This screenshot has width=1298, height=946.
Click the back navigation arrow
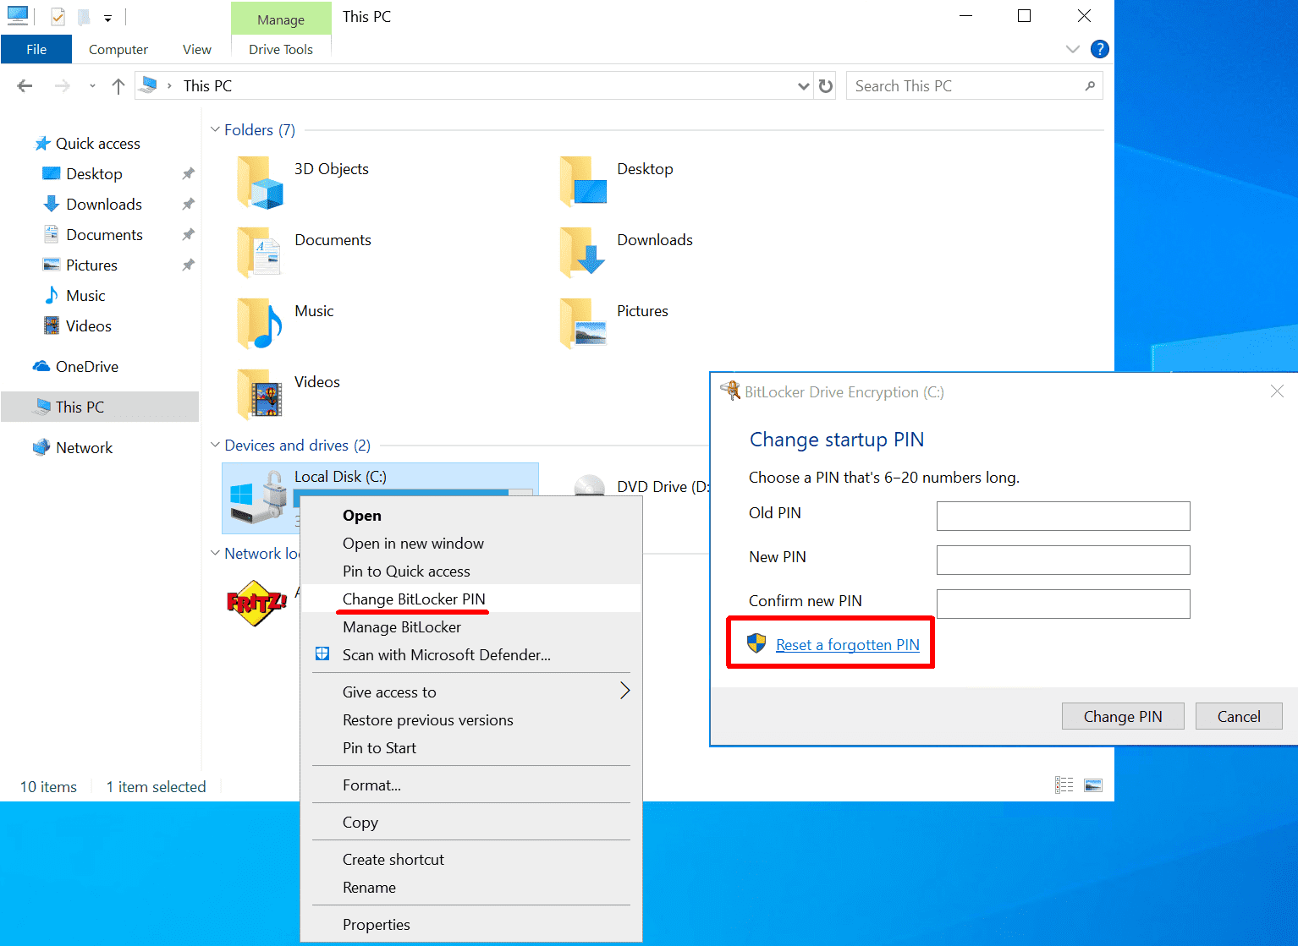click(x=25, y=86)
